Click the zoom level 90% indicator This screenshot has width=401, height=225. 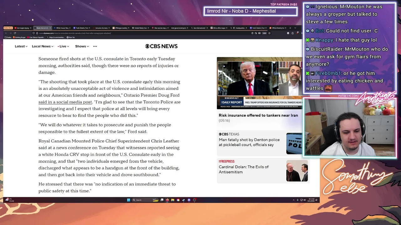point(264,33)
